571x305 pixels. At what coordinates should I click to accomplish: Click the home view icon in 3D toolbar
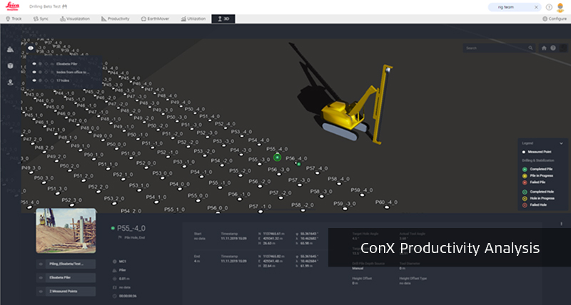(544, 48)
